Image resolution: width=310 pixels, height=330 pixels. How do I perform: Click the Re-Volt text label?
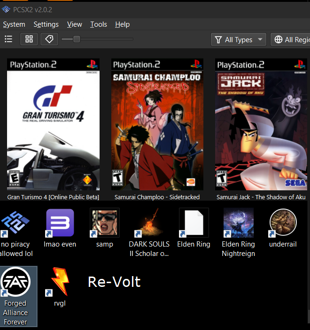click(x=114, y=282)
